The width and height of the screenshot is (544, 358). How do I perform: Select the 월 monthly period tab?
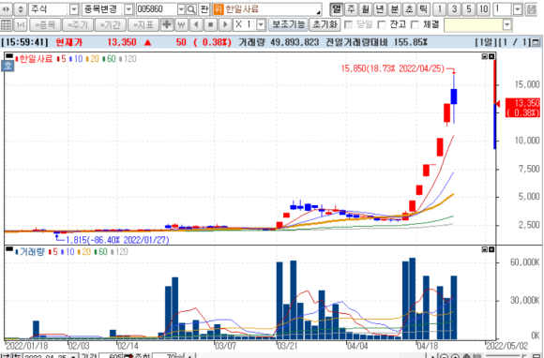tap(366, 9)
